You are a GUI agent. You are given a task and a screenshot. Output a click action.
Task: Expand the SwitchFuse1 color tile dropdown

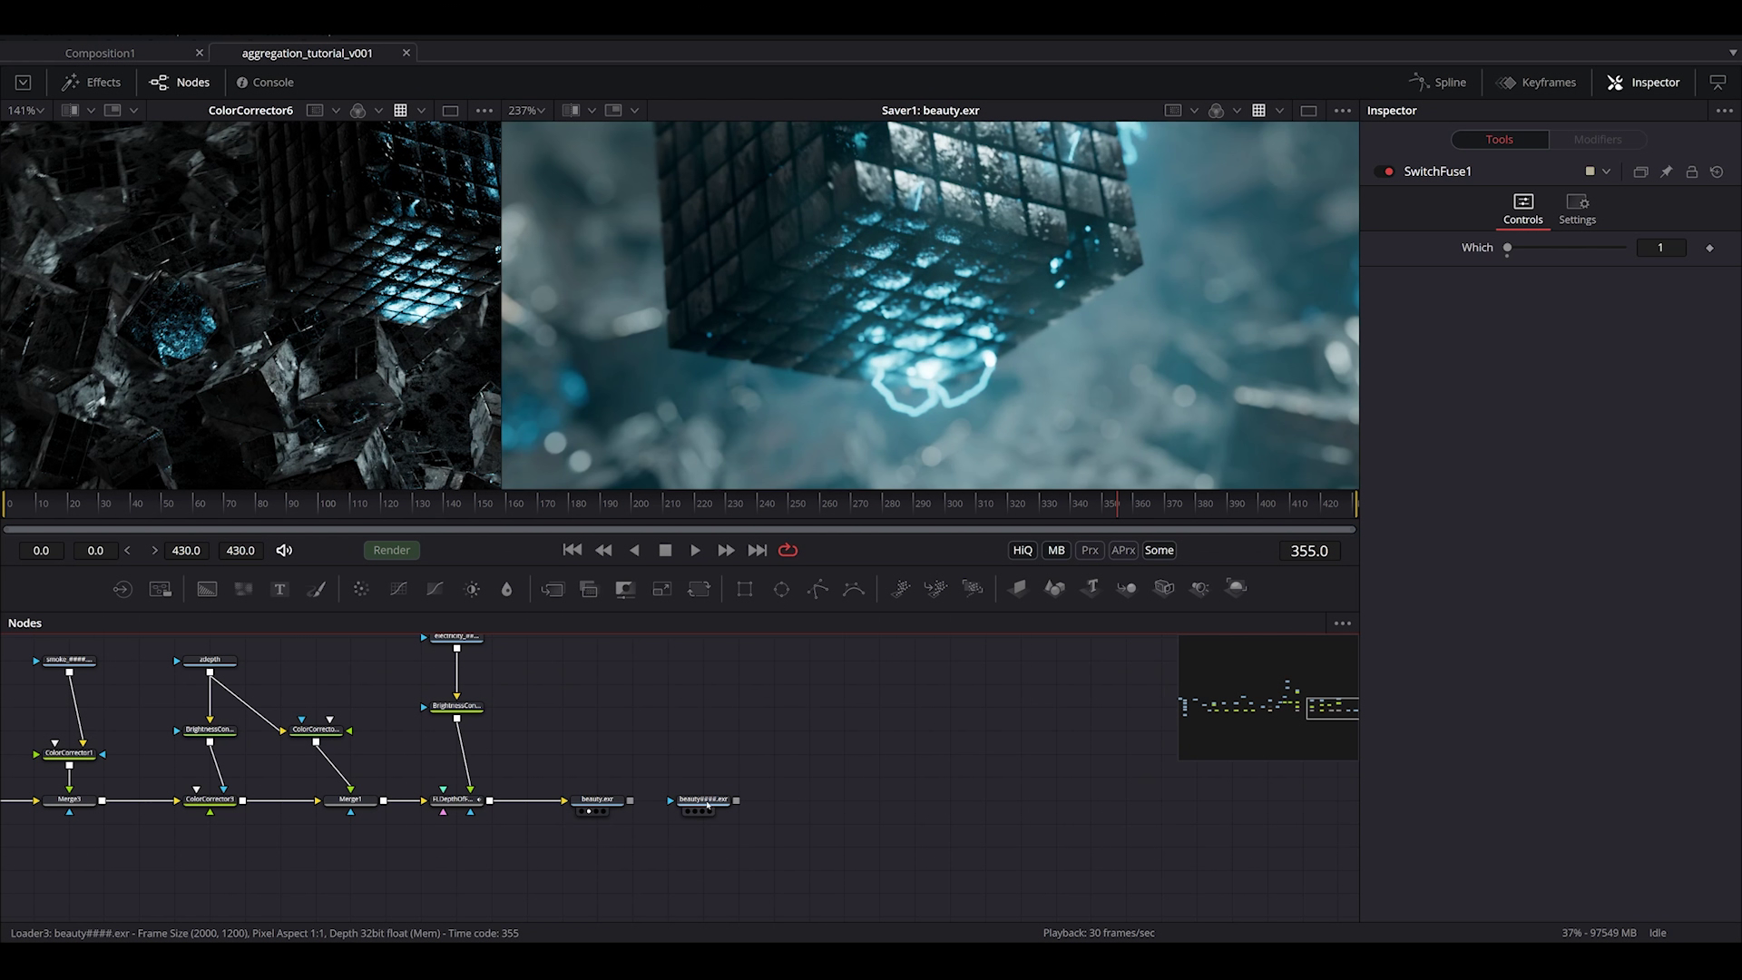pyautogui.click(x=1606, y=171)
